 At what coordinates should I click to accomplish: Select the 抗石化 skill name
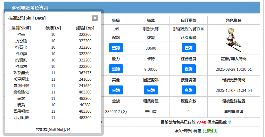pos(21,47)
